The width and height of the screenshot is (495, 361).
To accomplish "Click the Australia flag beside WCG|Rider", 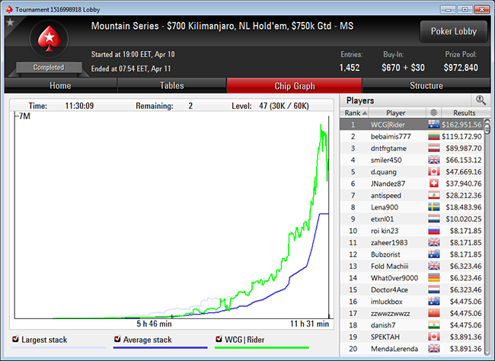I will pos(434,124).
